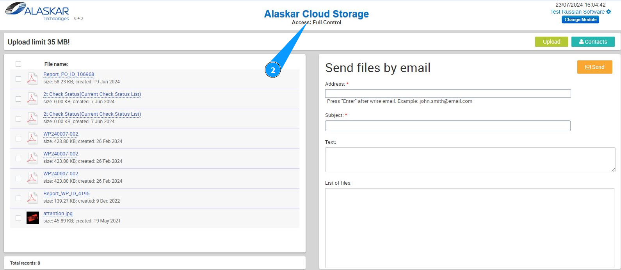The width and height of the screenshot is (621, 270).
Task: Open the Contacts list
Action: [x=593, y=42]
